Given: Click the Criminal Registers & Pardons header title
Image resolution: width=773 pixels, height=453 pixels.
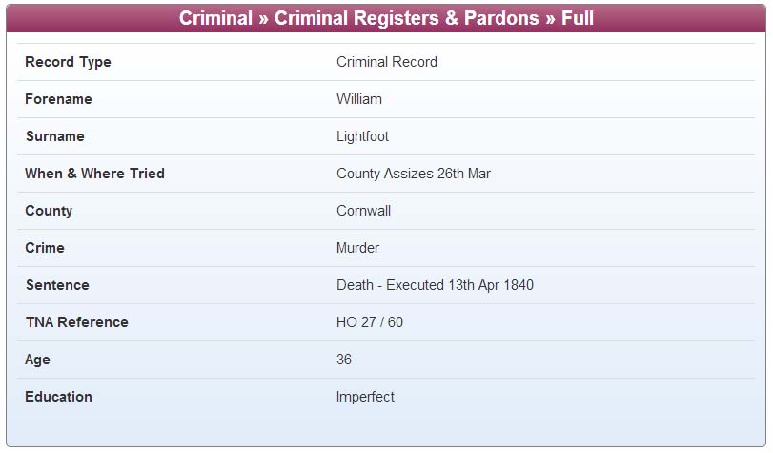Looking at the screenshot, I should click(386, 18).
